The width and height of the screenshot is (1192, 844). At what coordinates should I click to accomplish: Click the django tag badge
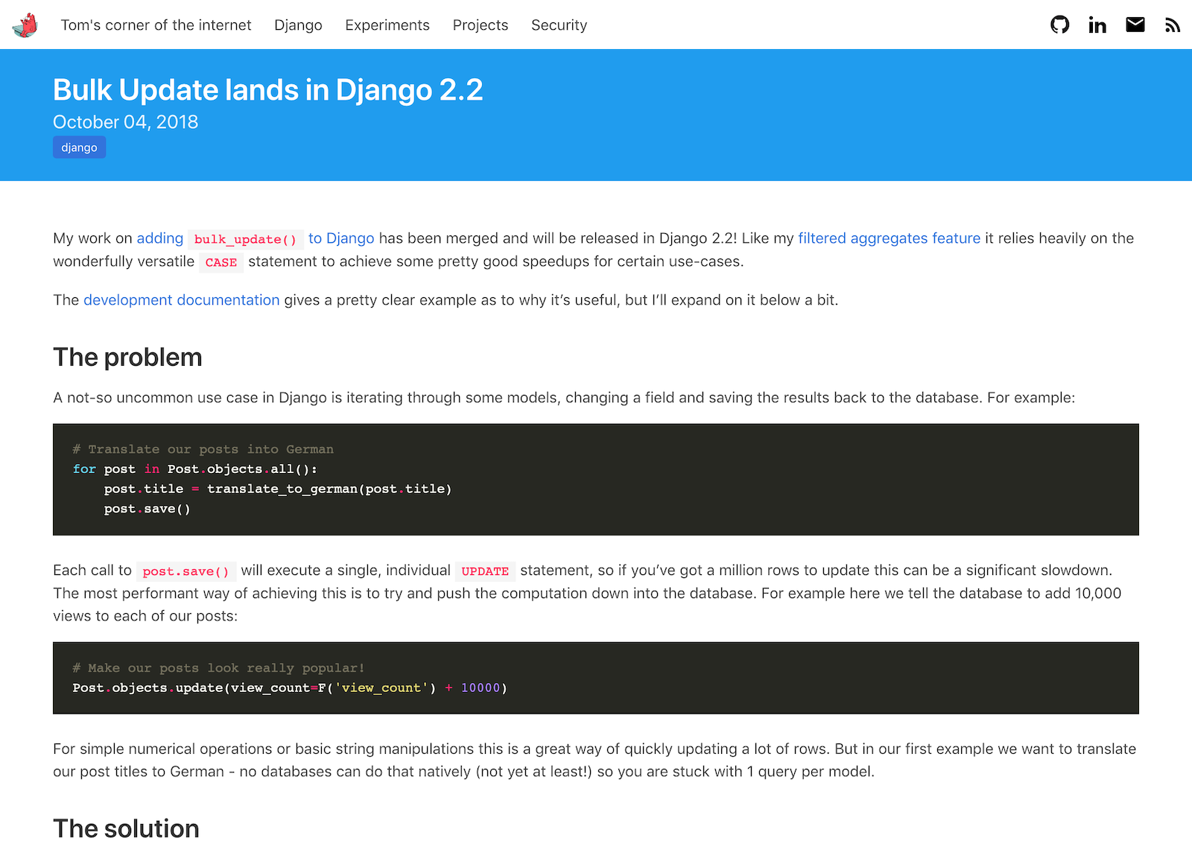click(x=79, y=147)
